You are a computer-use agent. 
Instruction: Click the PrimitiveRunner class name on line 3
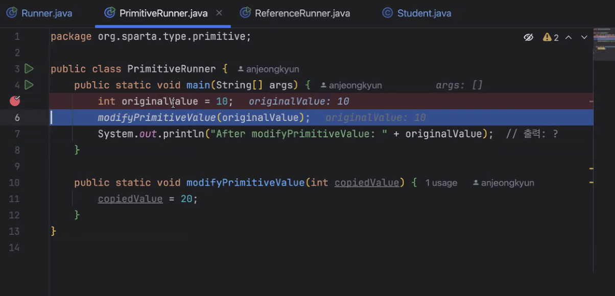(x=172, y=69)
